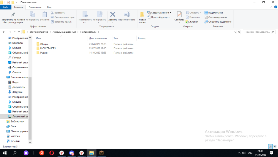Click Скопировать путь (Copy path)

(62, 17)
